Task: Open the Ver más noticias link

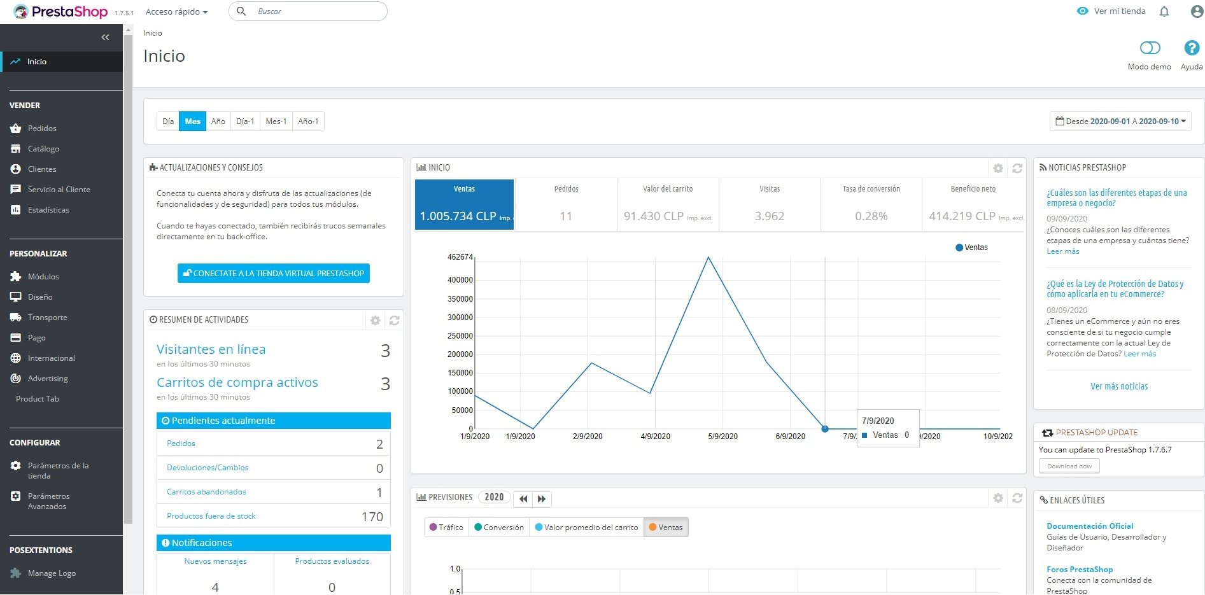Action: click(1118, 386)
